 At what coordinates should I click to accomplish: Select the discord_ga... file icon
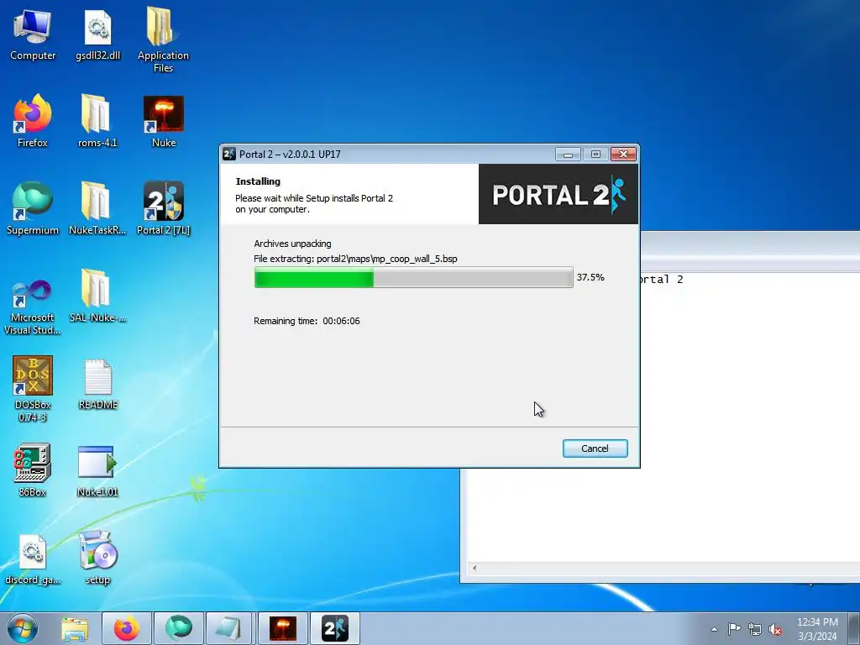[33, 558]
